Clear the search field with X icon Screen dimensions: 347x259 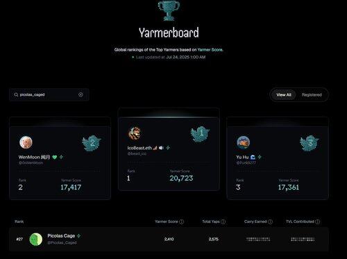(x=81, y=94)
